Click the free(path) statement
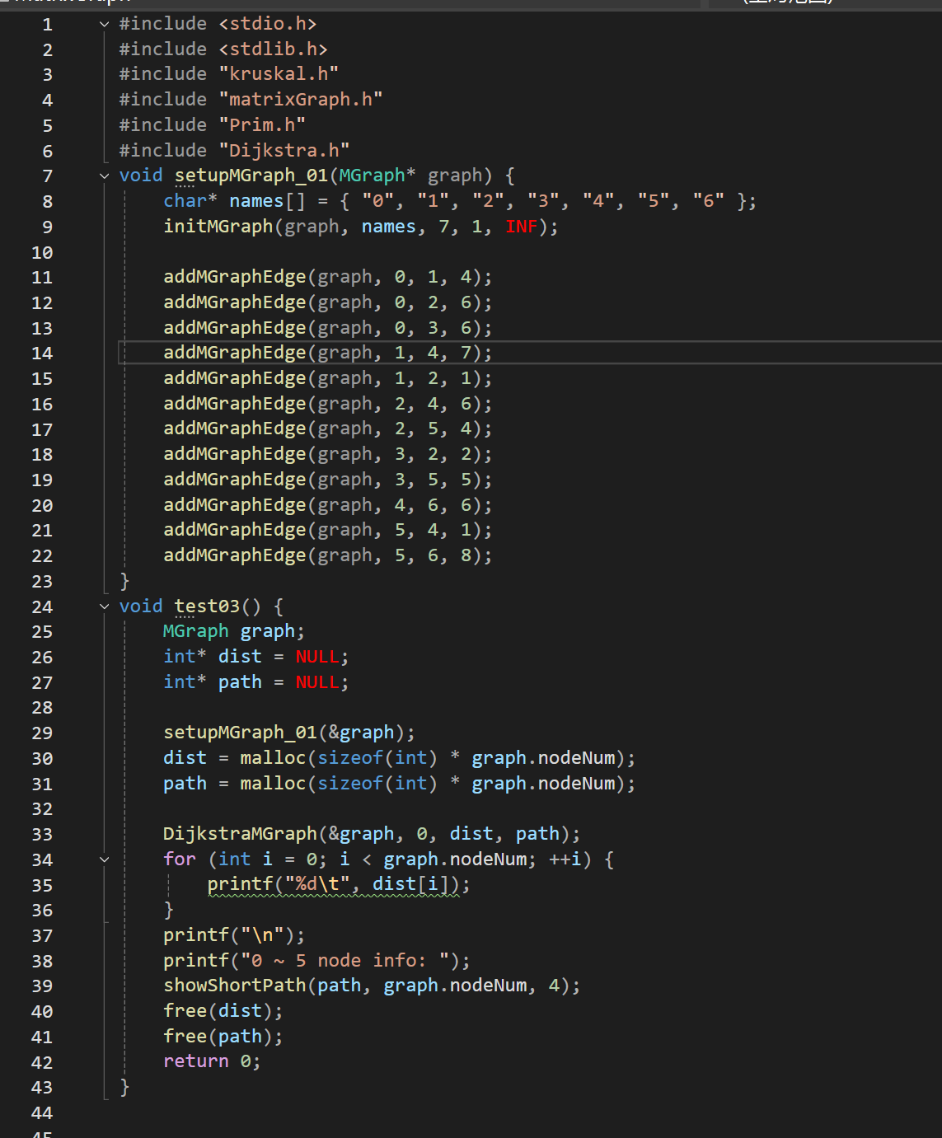The height and width of the screenshot is (1138, 942). click(223, 1037)
